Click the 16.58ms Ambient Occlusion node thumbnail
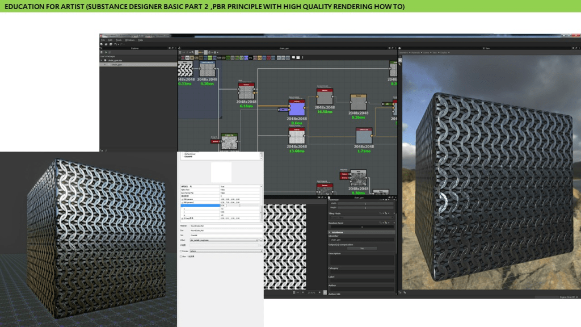Image resolution: width=581 pixels, height=327 pixels. (x=325, y=97)
